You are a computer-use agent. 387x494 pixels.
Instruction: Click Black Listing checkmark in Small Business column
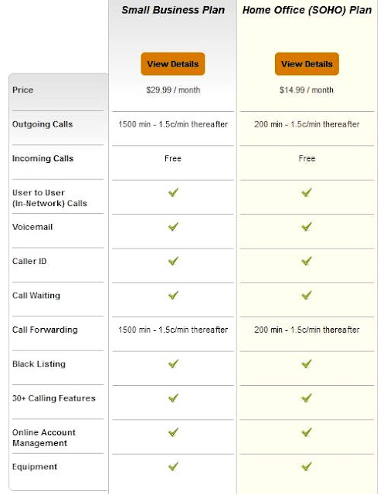tap(173, 364)
